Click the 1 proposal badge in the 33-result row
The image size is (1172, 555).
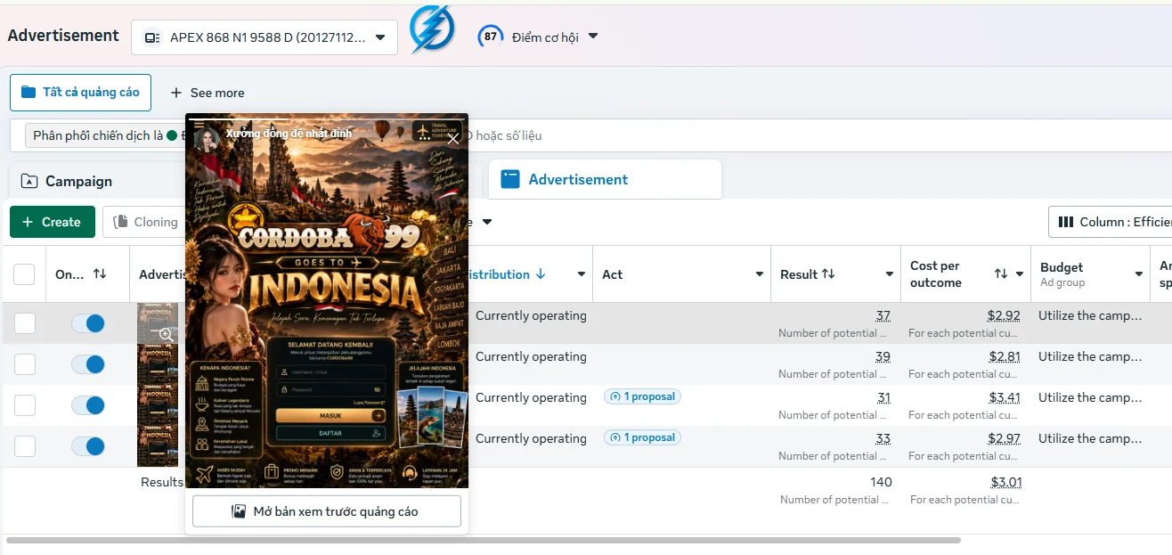pos(642,437)
